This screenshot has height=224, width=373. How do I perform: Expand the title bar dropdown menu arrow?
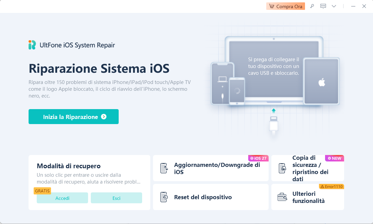click(x=334, y=6)
